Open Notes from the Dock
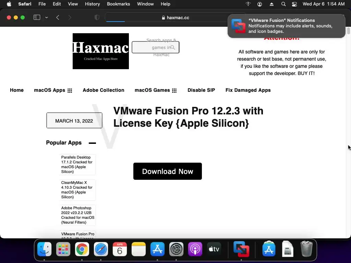Viewport: 351px width, 263px height. (138, 249)
